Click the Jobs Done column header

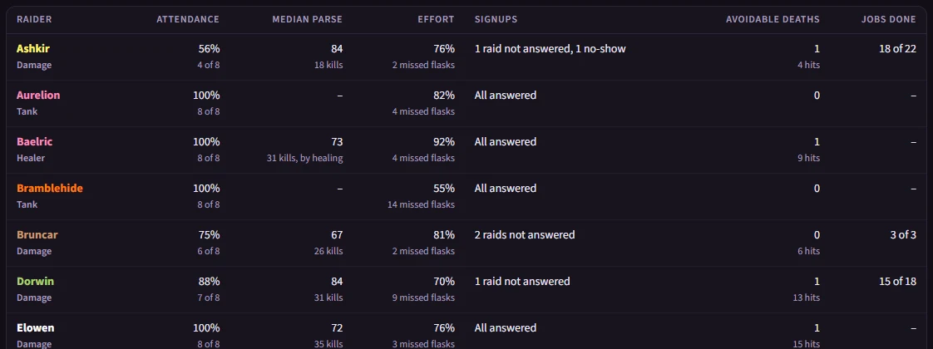[888, 20]
